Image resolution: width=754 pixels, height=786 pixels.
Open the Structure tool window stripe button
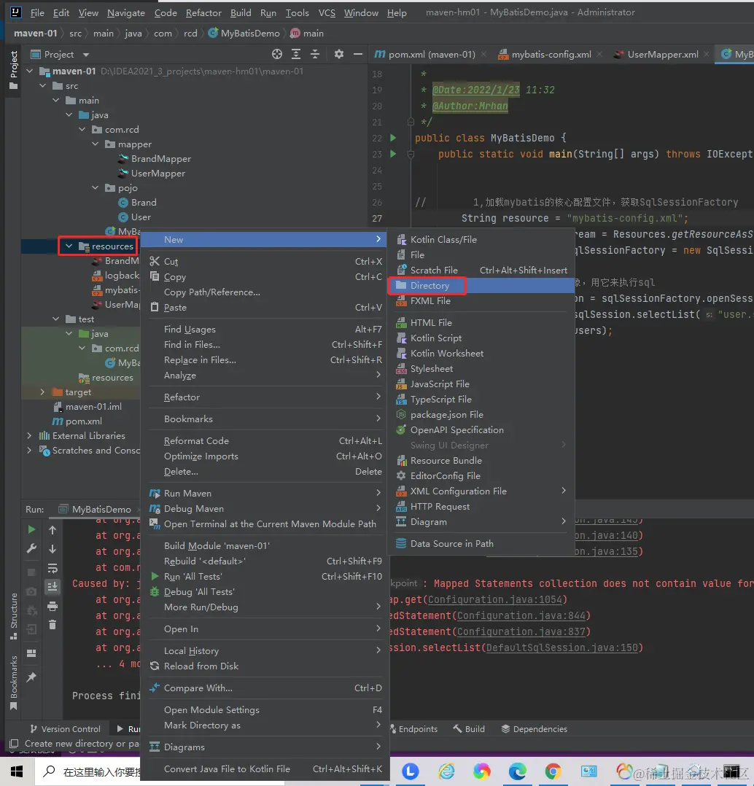(14, 616)
